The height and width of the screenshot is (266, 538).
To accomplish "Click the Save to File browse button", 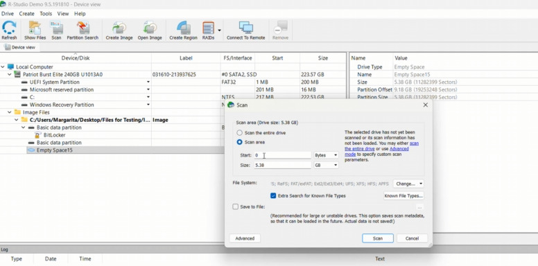I will 419,207.
